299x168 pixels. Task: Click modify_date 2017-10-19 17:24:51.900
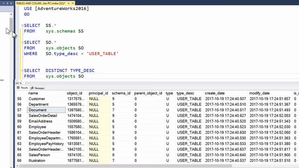270,155
